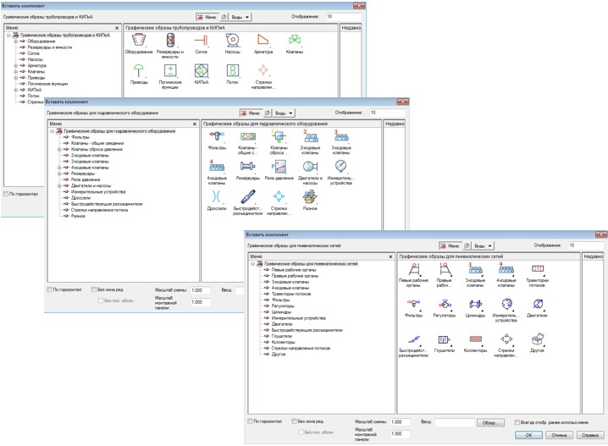Select Резервуары и емкости icon in piping window
Image resolution: width=608 pixels, height=446 pixels.
pos(170,40)
